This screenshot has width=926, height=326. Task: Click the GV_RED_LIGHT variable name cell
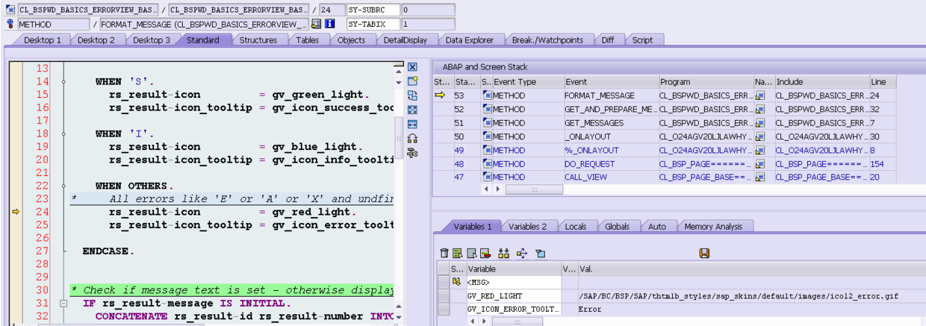point(513,295)
